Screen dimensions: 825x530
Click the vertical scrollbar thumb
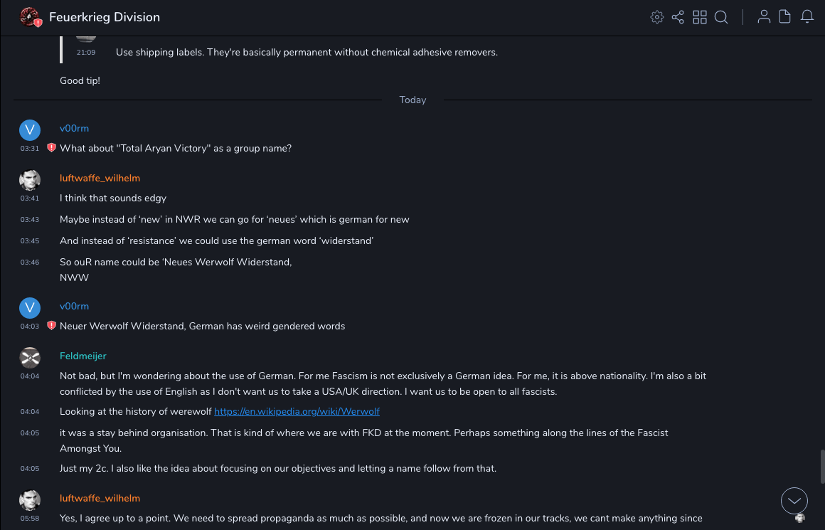point(821,466)
